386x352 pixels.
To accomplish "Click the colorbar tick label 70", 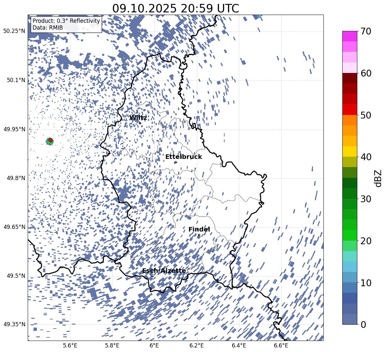I will (x=366, y=31).
